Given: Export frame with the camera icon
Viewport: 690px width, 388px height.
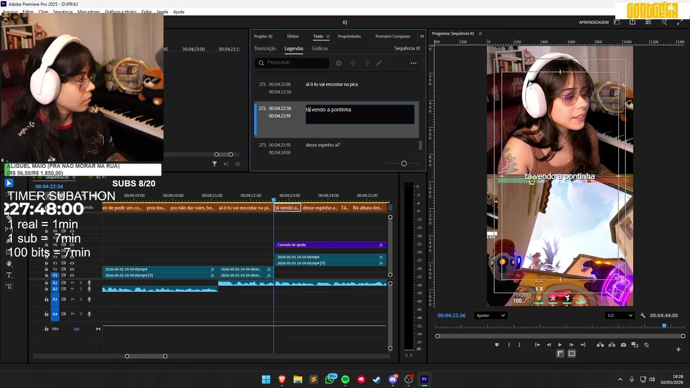Looking at the screenshot, I should click(624, 345).
